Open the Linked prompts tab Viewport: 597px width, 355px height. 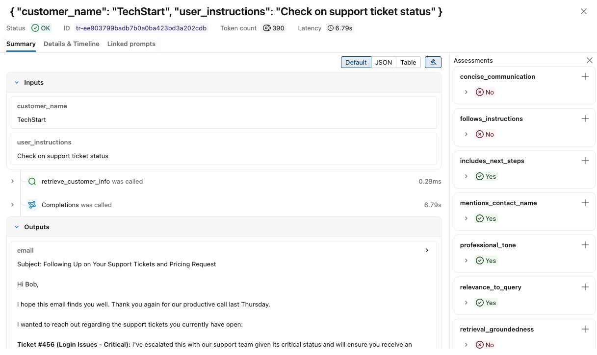(x=131, y=44)
